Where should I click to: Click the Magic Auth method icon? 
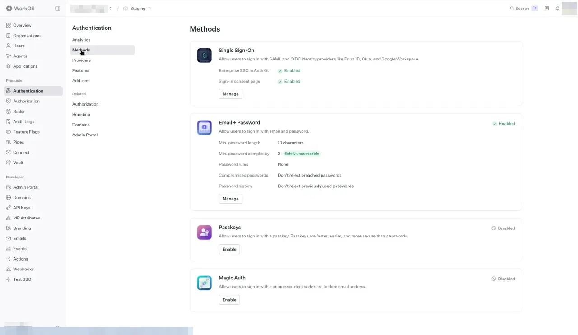click(204, 283)
